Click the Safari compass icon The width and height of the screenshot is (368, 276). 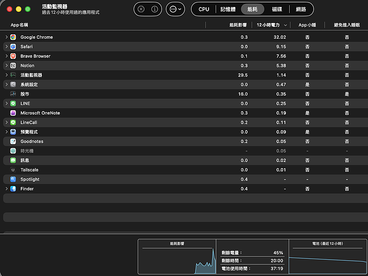pos(13,47)
